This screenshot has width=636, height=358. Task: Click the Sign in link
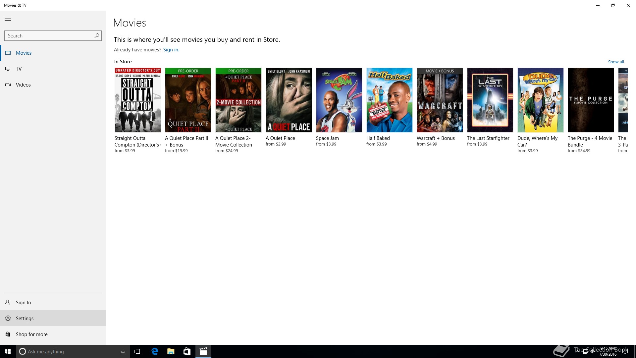point(171,50)
